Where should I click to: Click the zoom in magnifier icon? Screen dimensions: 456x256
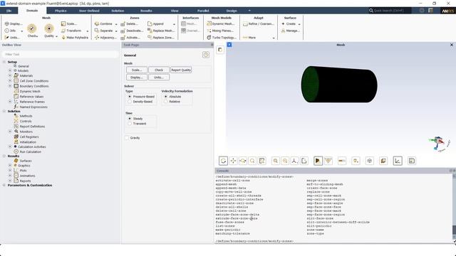click(276, 161)
